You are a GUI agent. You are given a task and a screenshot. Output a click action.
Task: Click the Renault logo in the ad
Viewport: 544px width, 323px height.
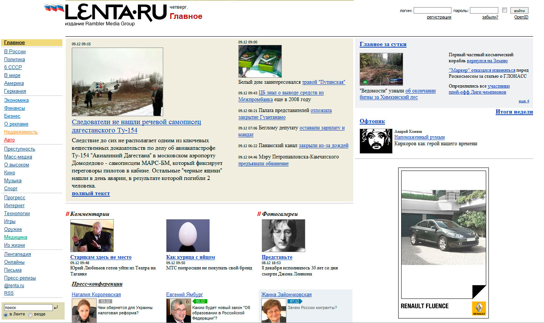coord(479,308)
